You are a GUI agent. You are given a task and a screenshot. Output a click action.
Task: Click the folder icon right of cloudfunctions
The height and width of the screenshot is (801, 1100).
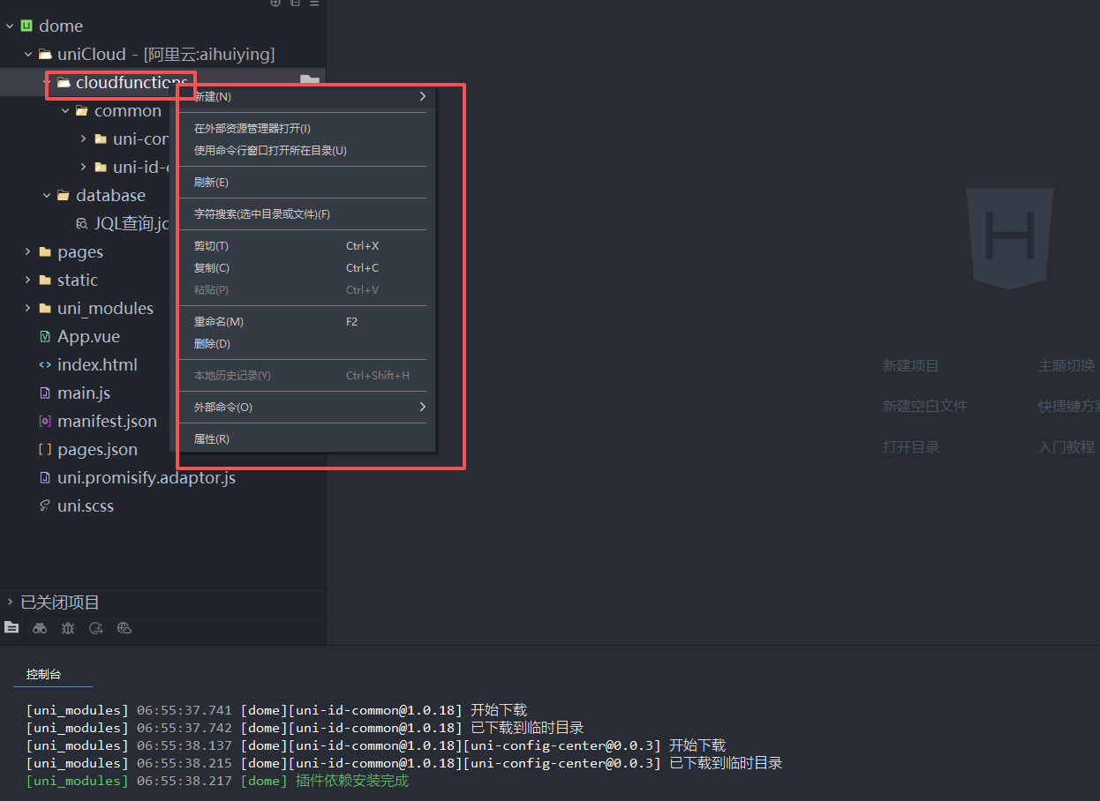point(309,81)
